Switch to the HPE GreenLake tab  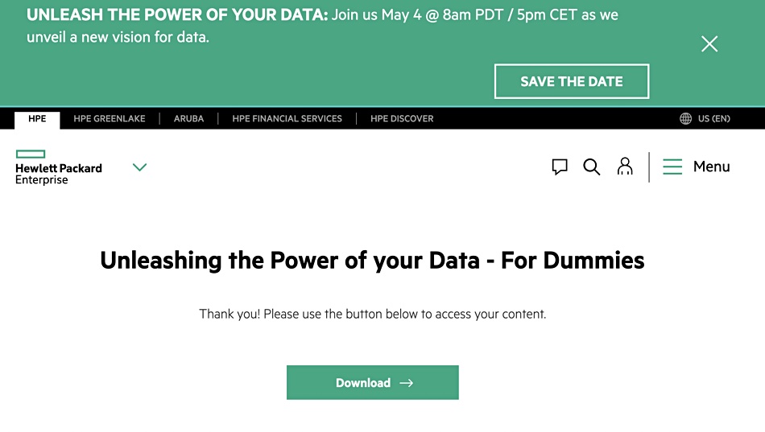pos(110,118)
